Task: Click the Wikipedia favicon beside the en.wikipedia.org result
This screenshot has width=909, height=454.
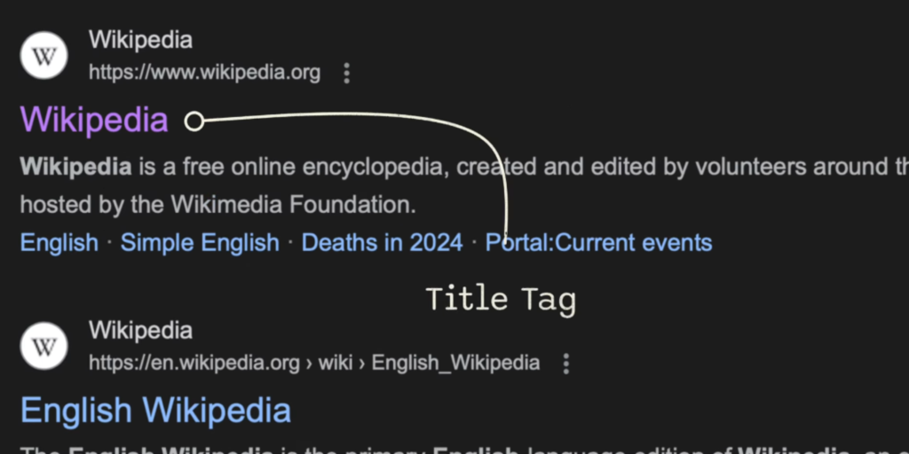Action: coord(44,347)
